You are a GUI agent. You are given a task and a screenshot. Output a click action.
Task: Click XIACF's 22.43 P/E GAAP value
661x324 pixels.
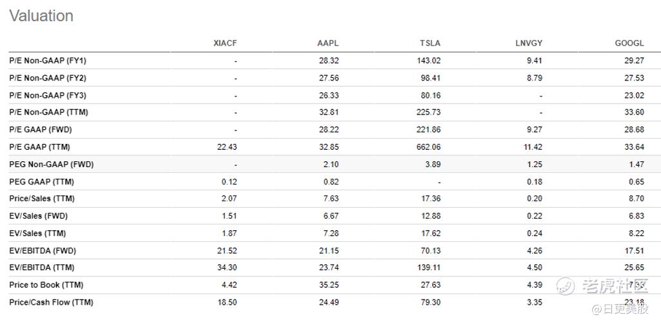227,147
